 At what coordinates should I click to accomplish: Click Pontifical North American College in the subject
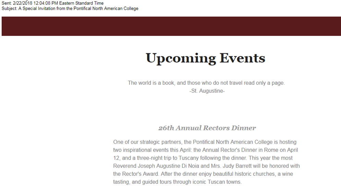pos(106,9)
